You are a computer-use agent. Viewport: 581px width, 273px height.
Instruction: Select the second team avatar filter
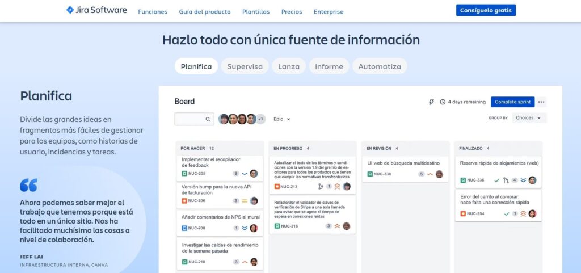click(233, 119)
